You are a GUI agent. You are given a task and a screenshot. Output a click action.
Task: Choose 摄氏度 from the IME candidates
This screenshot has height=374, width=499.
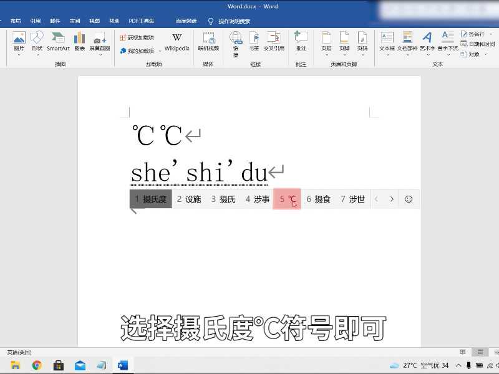150,199
